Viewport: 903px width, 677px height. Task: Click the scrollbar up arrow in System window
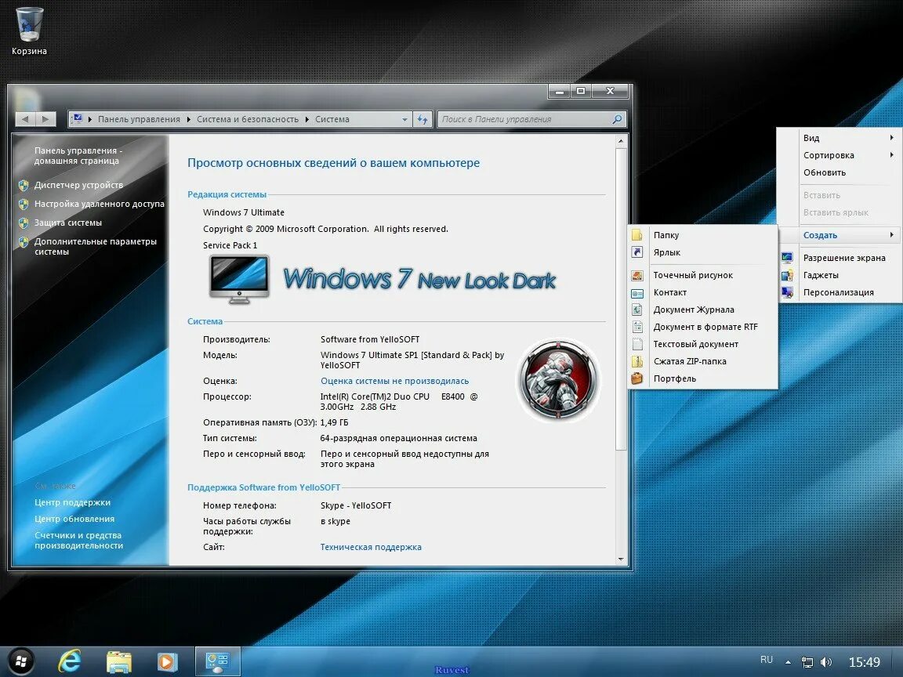(x=621, y=141)
